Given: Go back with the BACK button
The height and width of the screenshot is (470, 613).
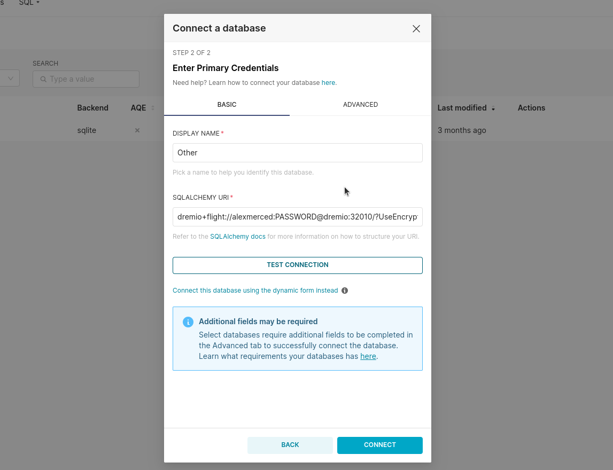Looking at the screenshot, I should coord(290,445).
